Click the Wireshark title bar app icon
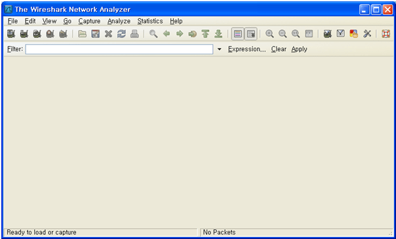 [9, 10]
